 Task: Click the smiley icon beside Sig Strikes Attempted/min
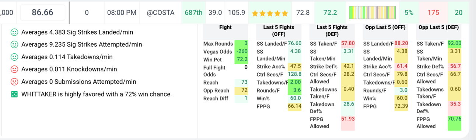click(14, 44)
